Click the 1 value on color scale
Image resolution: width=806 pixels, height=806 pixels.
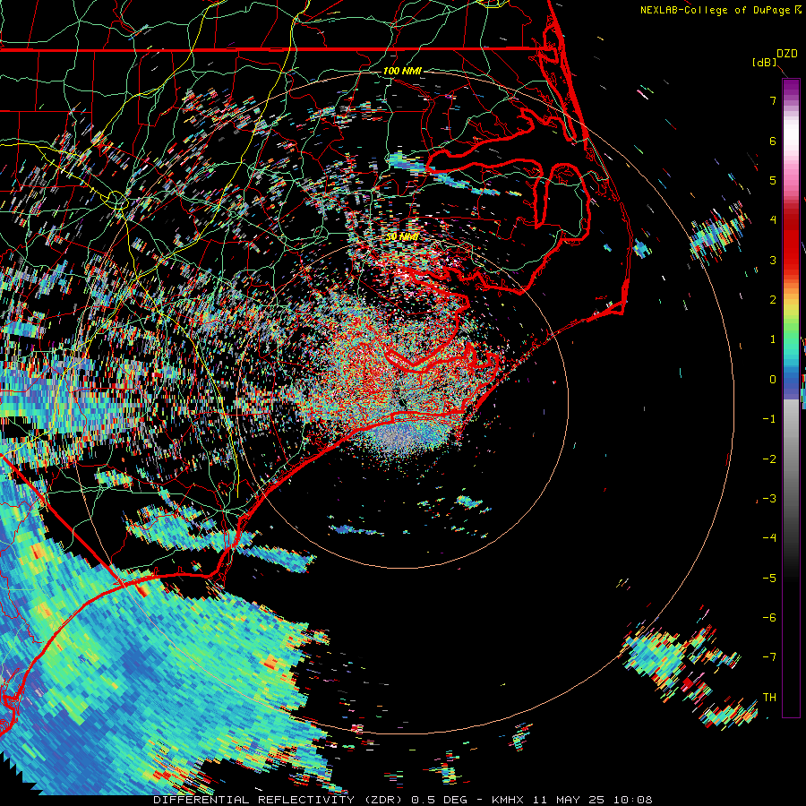click(x=773, y=339)
